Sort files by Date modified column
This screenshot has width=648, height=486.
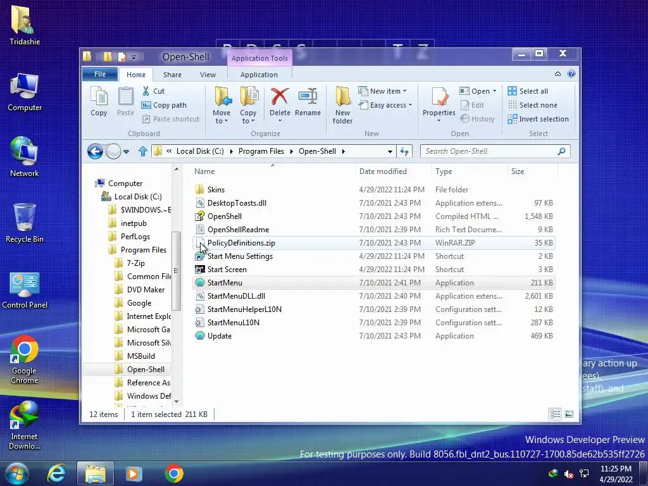383,171
